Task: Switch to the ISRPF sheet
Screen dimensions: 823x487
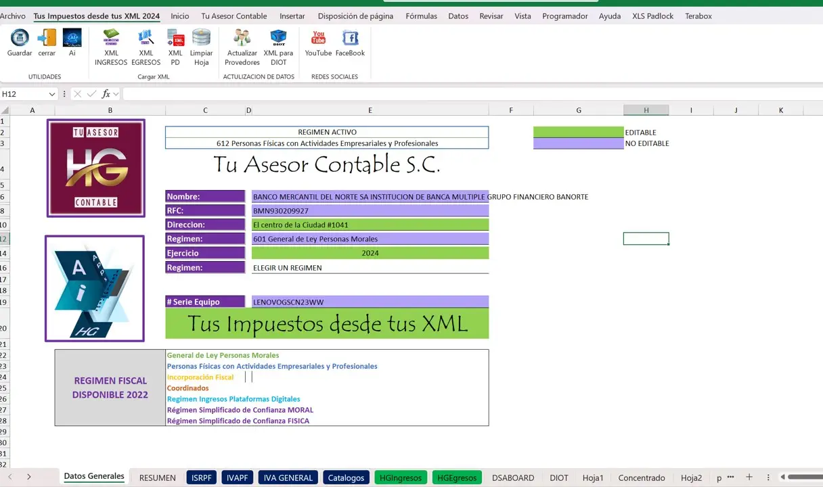Action: (202, 478)
